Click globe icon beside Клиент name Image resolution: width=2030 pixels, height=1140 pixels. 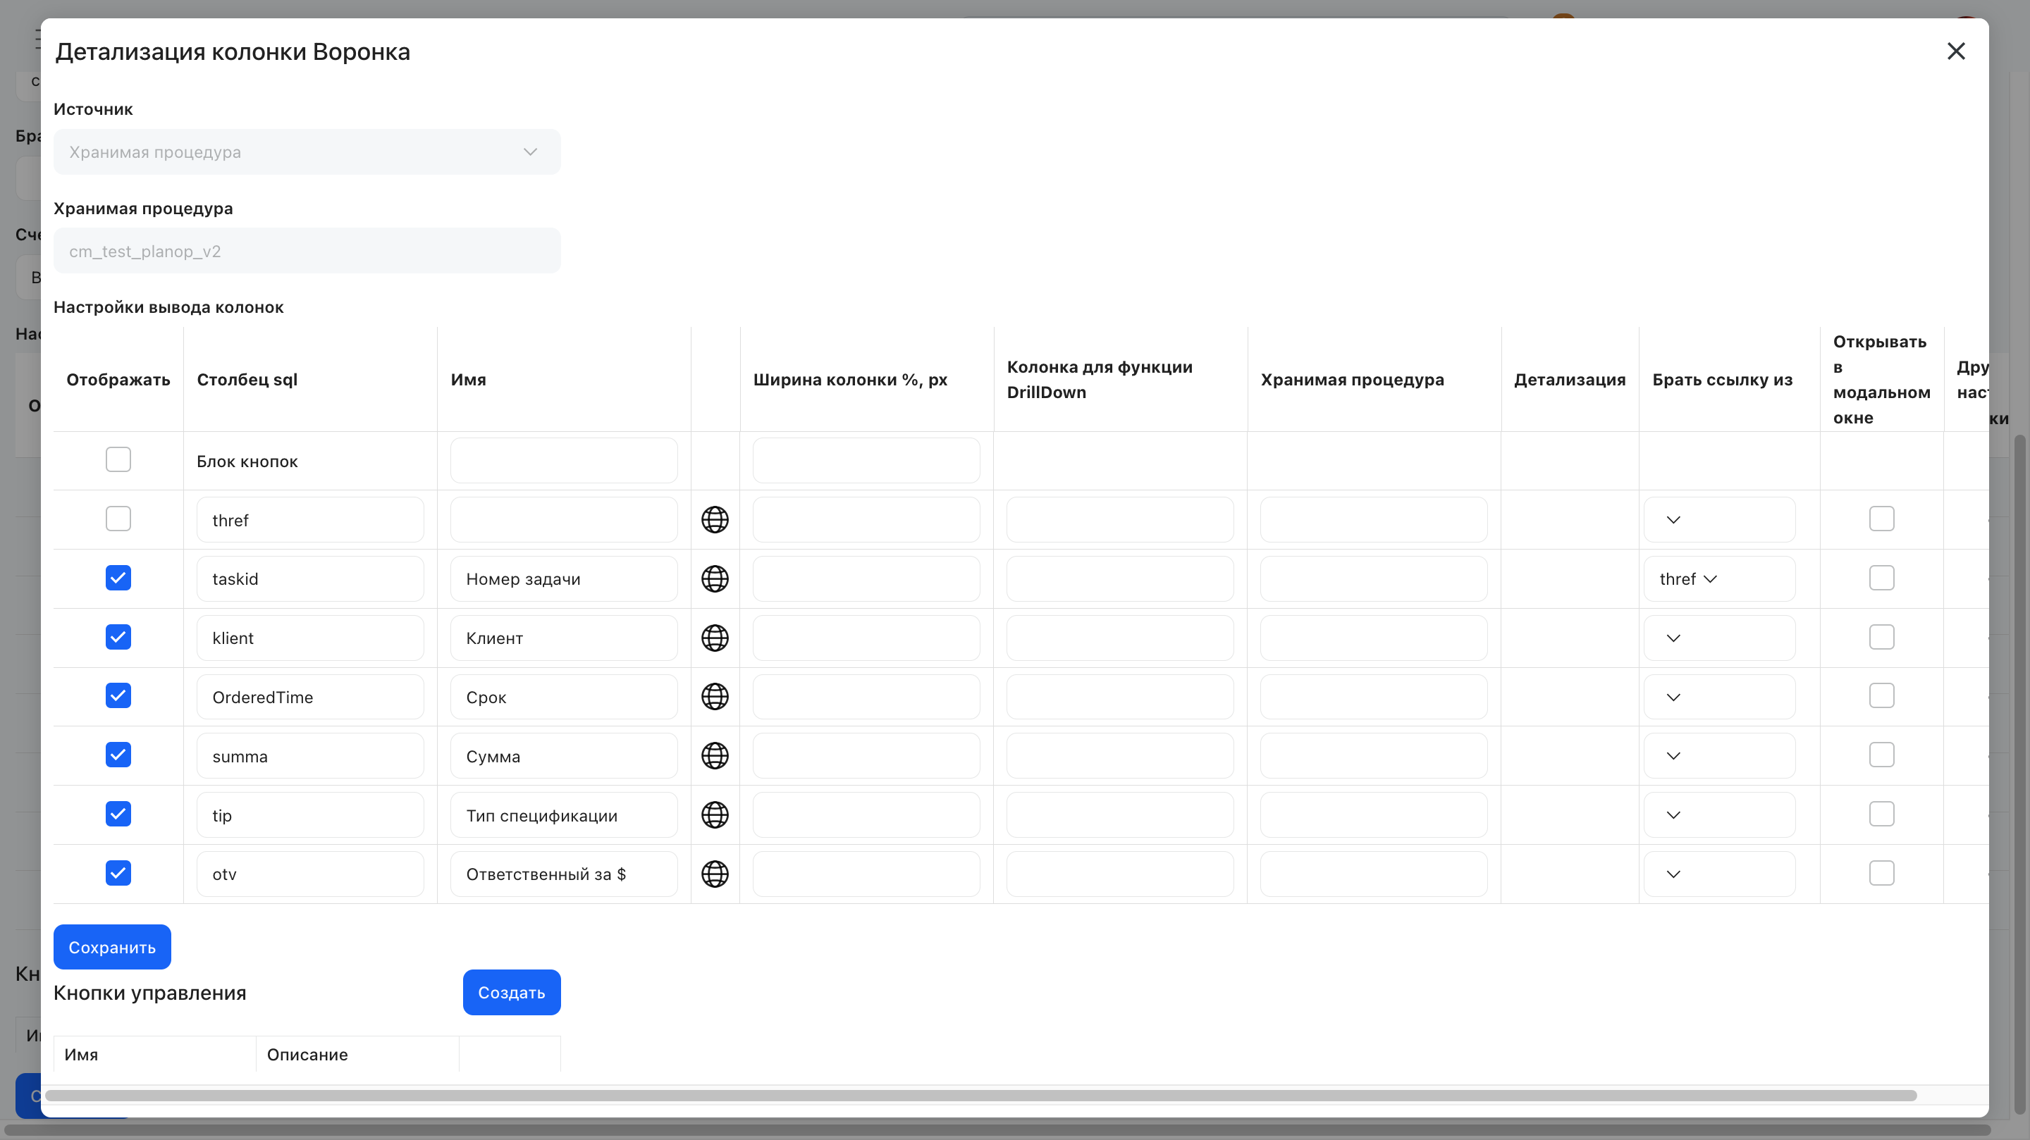(x=715, y=638)
